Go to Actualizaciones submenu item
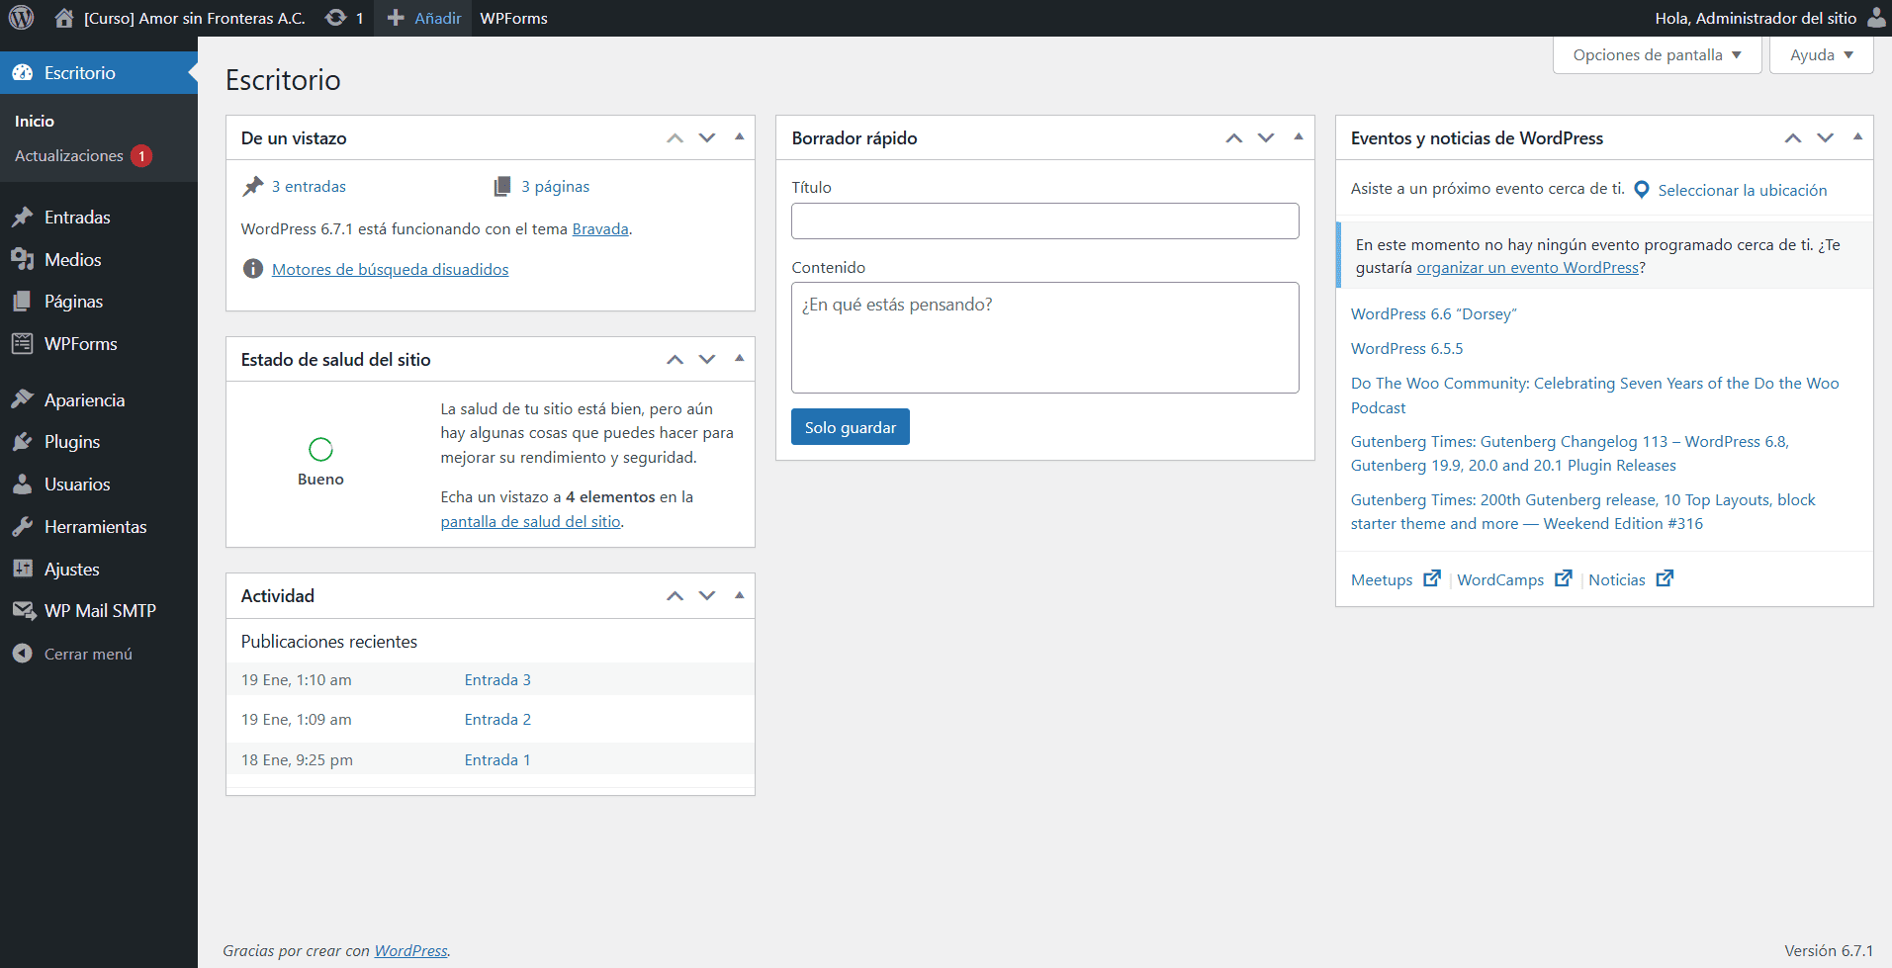Viewport: 1892px width, 968px height. tap(69, 156)
